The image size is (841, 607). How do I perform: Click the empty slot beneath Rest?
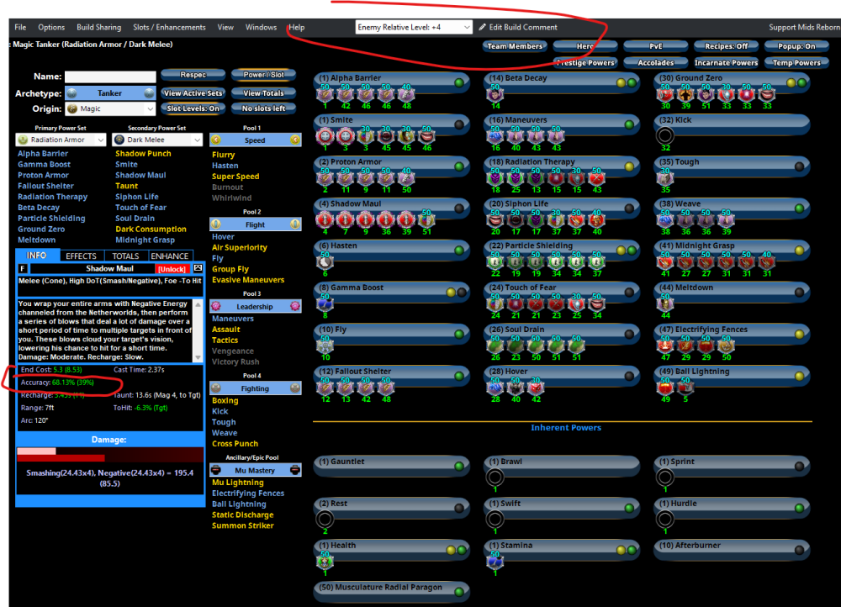pos(326,520)
